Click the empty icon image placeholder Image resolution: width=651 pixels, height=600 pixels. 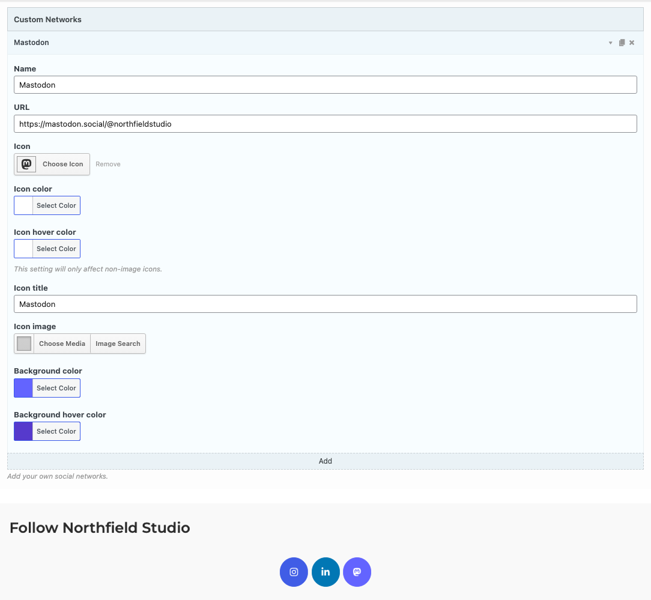point(24,344)
